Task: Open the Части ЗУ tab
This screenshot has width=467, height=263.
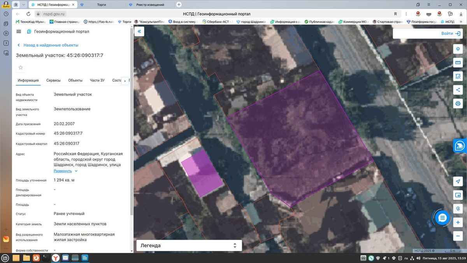Action: pos(97,80)
